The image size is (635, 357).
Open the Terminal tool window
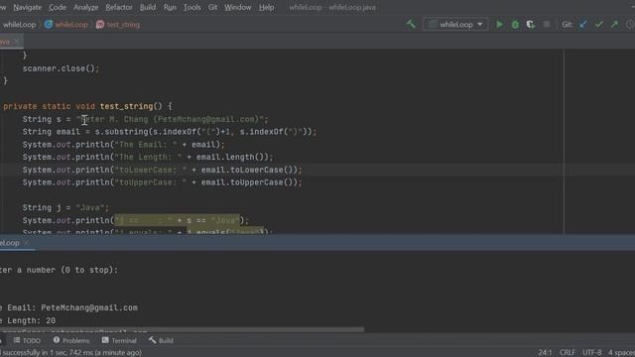click(x=119, y=340)
